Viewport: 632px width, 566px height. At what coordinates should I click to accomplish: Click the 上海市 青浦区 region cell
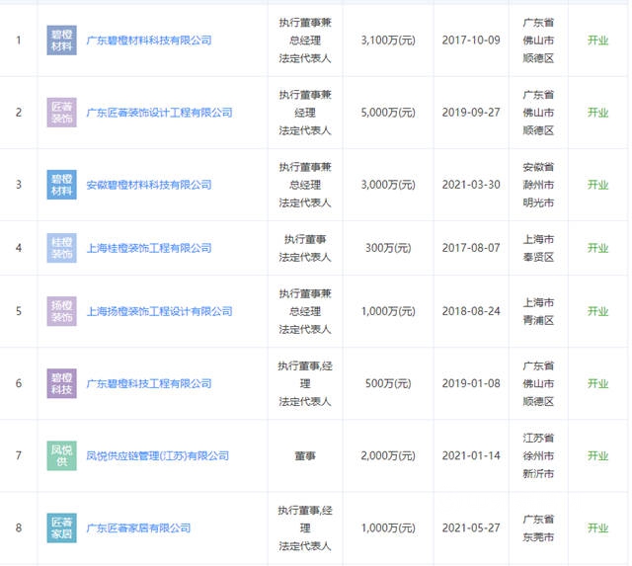(x=538, y=311)
